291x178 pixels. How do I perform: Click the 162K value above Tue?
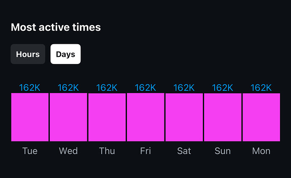tap(30, 88)
